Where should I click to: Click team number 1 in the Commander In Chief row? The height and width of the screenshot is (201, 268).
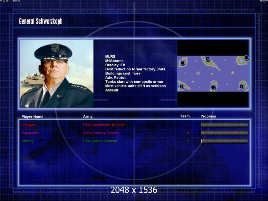click(x=188, y=125)
